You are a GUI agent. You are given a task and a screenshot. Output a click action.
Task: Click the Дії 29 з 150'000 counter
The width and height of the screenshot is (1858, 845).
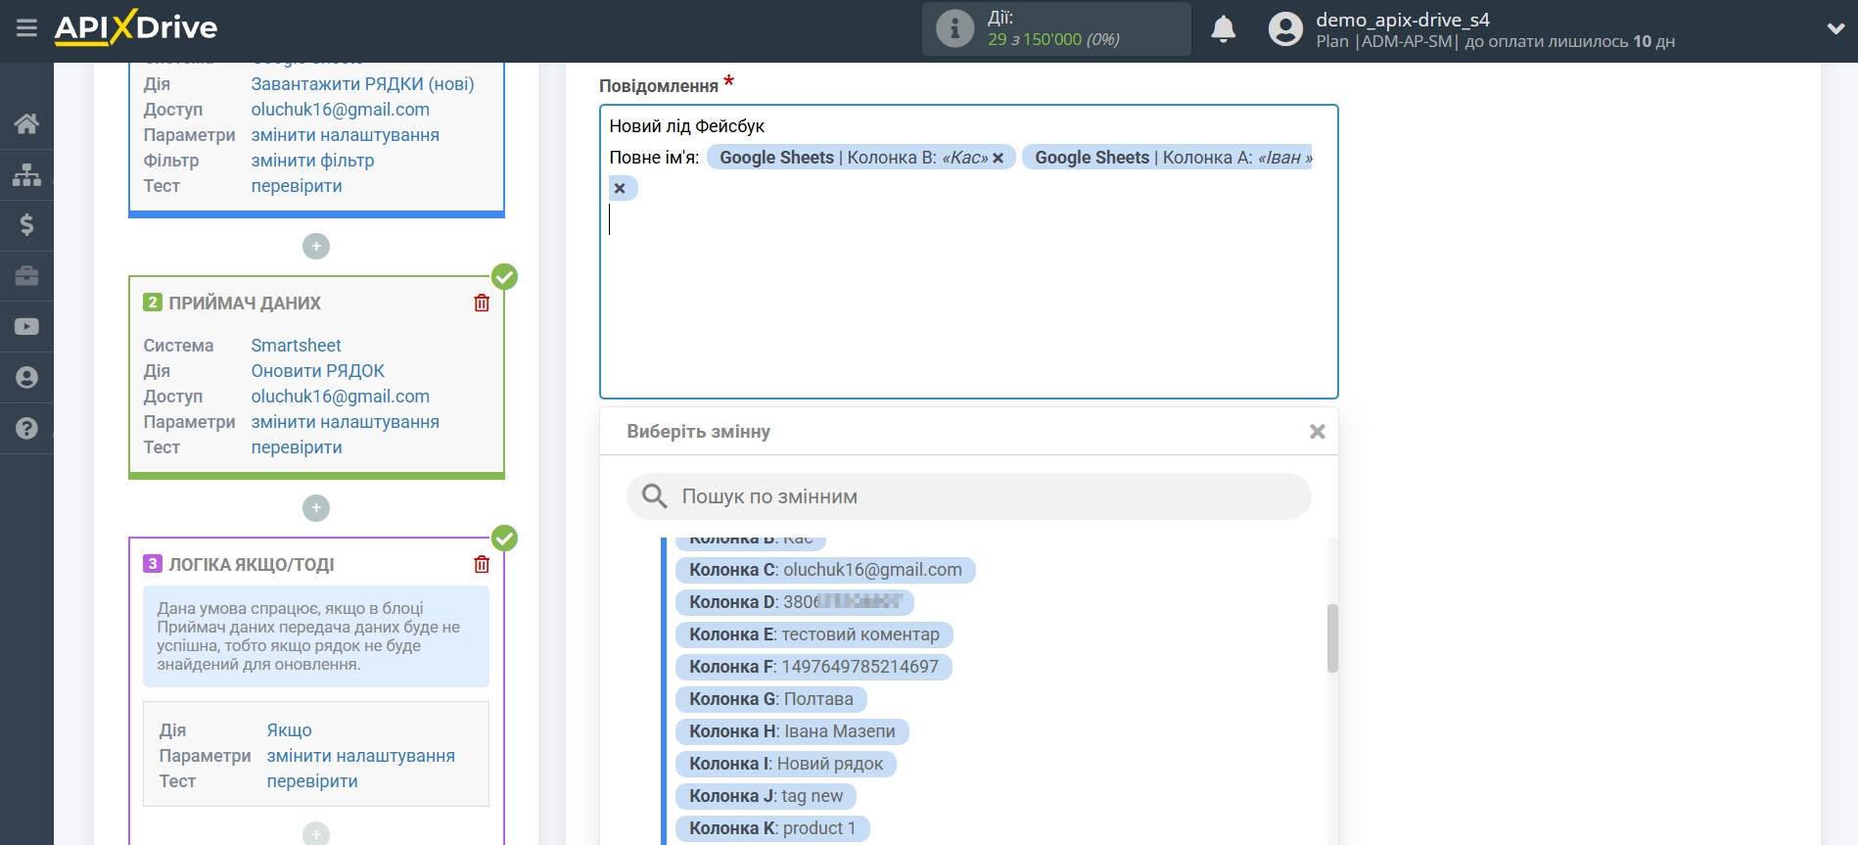pos(1055,28)
